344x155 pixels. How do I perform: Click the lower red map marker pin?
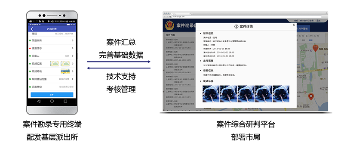point(310,96)
